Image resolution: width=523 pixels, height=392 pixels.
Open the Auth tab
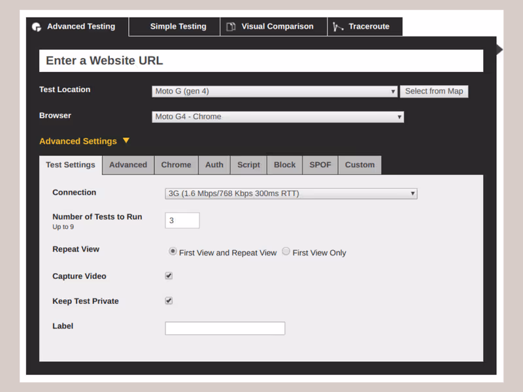click(214, 165)
